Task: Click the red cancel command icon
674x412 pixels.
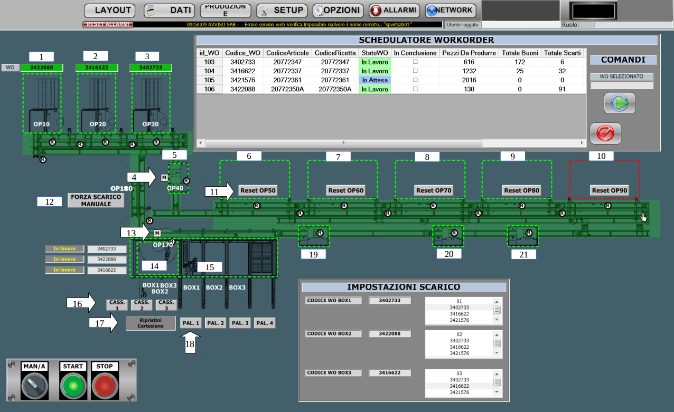Action: [605, 133]
